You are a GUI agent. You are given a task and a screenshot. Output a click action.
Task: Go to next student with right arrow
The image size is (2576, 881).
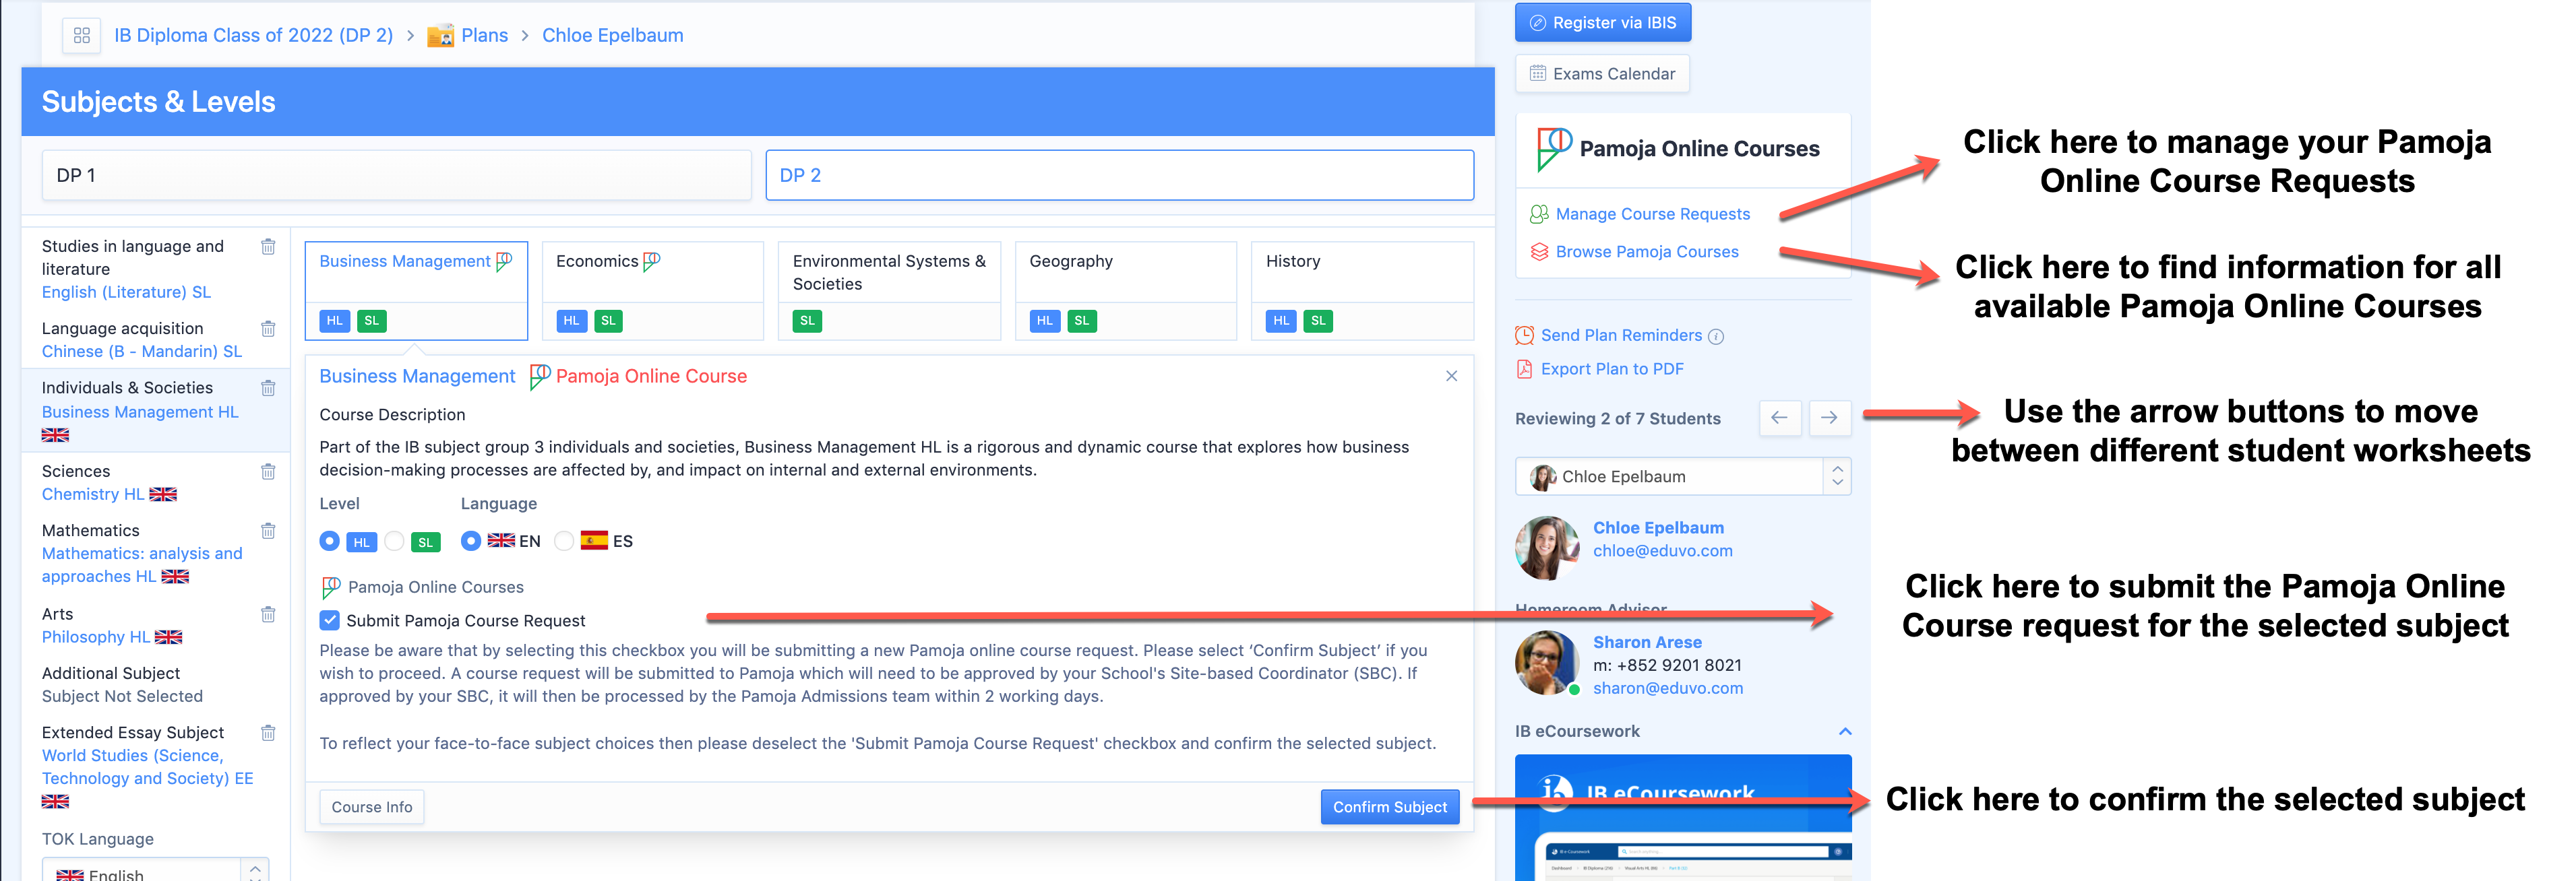coord(1828,418)
